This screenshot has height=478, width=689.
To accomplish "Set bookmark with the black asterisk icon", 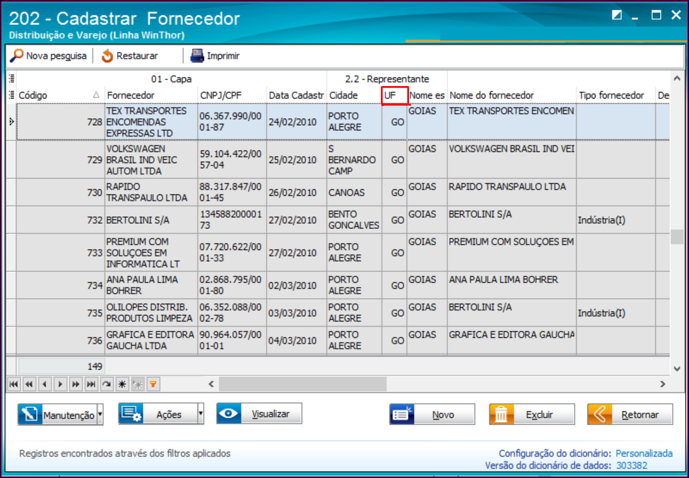I will point(122,384).
